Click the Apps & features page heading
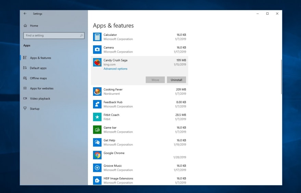The width and height of the screenshot is (301, 193). [113, 26]
